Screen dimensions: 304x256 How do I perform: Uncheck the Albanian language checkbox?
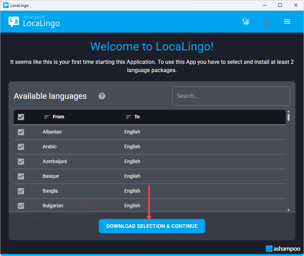21,132
